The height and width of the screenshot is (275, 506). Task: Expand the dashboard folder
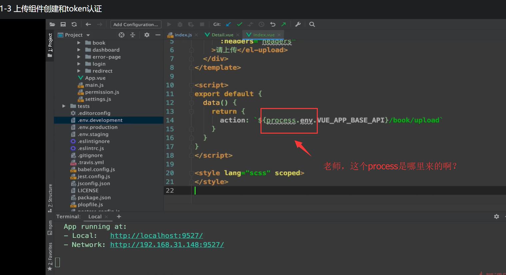click(79, 50)
